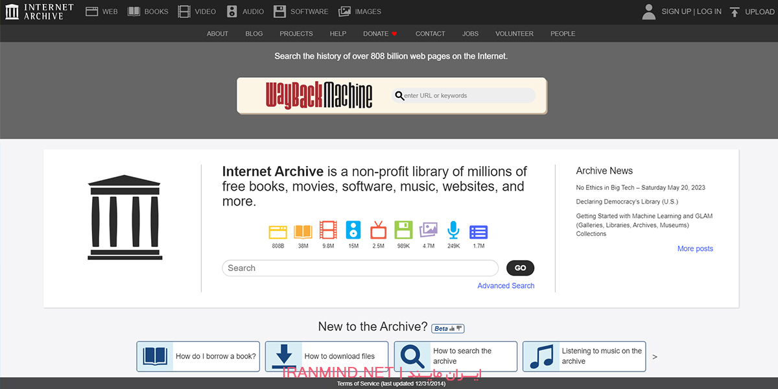
Task: Select the DONATE item in secondary menu
Action: click(x=380, y=34)
